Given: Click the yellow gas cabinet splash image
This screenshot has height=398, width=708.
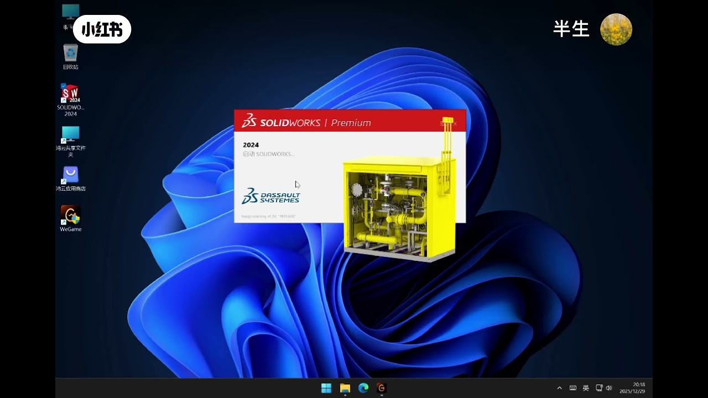Looking at the screenshot, I should (400, 208).
